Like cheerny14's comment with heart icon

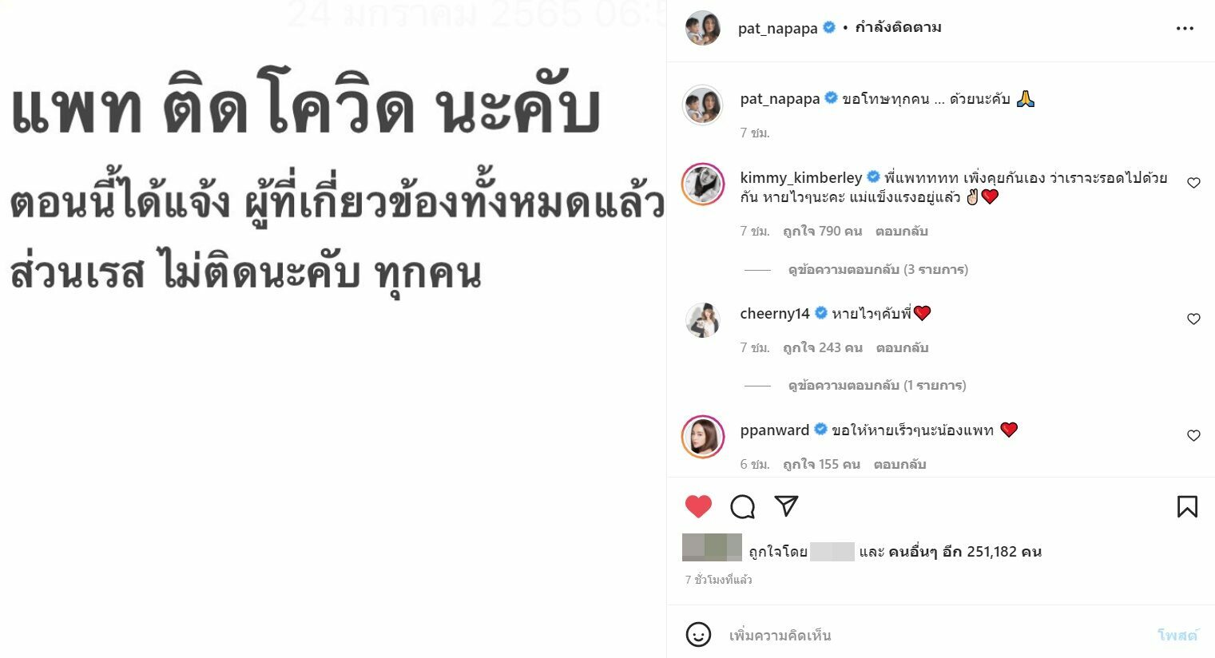coord(1193,319)
